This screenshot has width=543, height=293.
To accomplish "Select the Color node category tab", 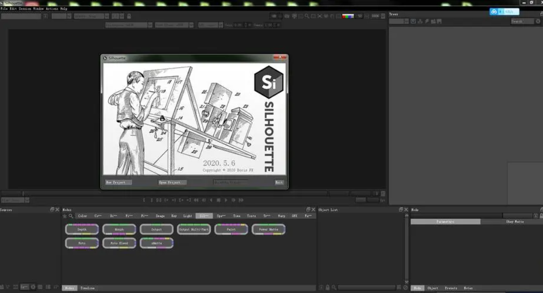I will click(x=82, y=216).
